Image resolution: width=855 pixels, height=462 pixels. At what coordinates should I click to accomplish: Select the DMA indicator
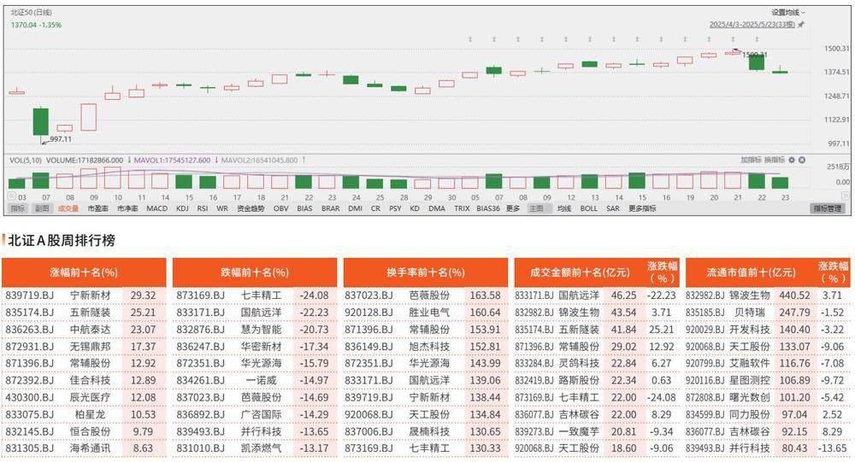click(437, 208)
